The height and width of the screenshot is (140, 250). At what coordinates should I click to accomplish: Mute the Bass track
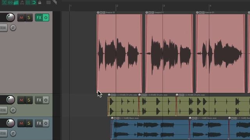coord(21,123)
